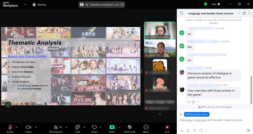Click the chat panel vertical scrollbar
The image size is (253, 134).
click(251, 90)
